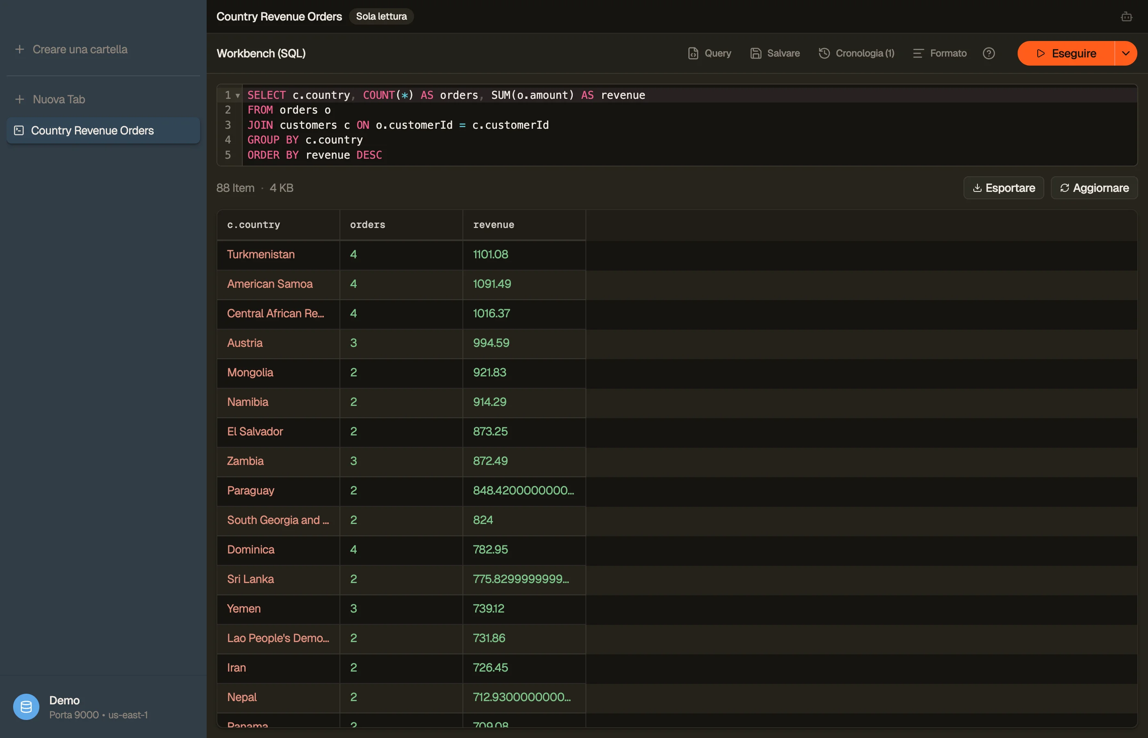Click the Sola lettura badge
1148x738 pixels.
coord(381,16)
